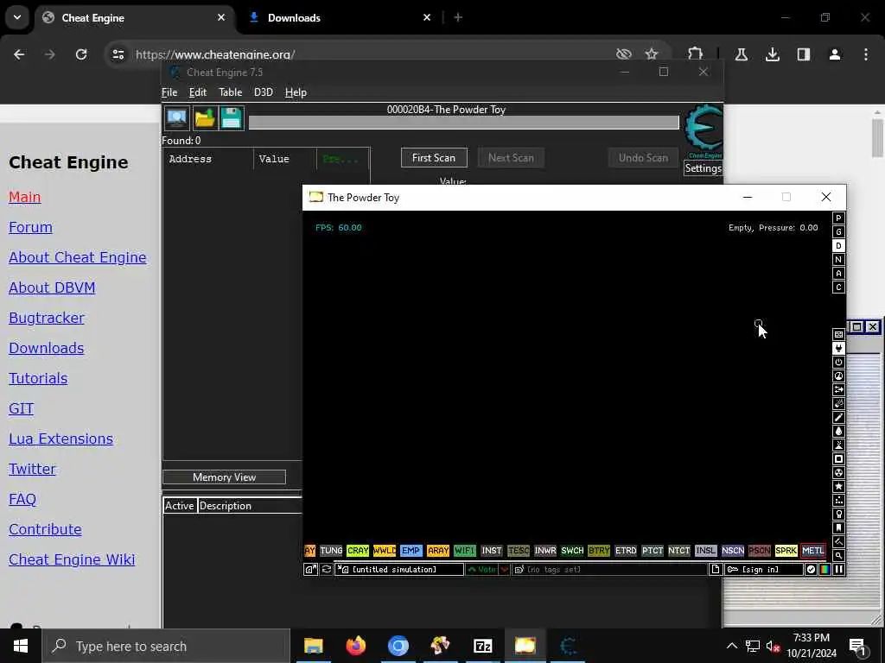Open Cheat Engine load table folder icon
Image resolution: width=885 pixels, height=663 pixels.
(x=204, y=118)
